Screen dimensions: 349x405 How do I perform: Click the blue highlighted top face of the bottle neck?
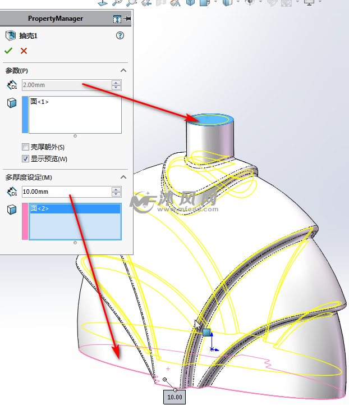[210, 120]
